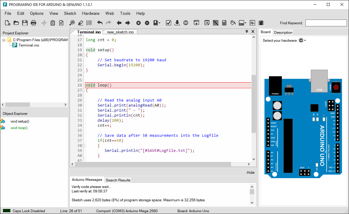This screenshot has width=349, height=214.
Task: Switch to the Description tab
Action: [283, 32]
